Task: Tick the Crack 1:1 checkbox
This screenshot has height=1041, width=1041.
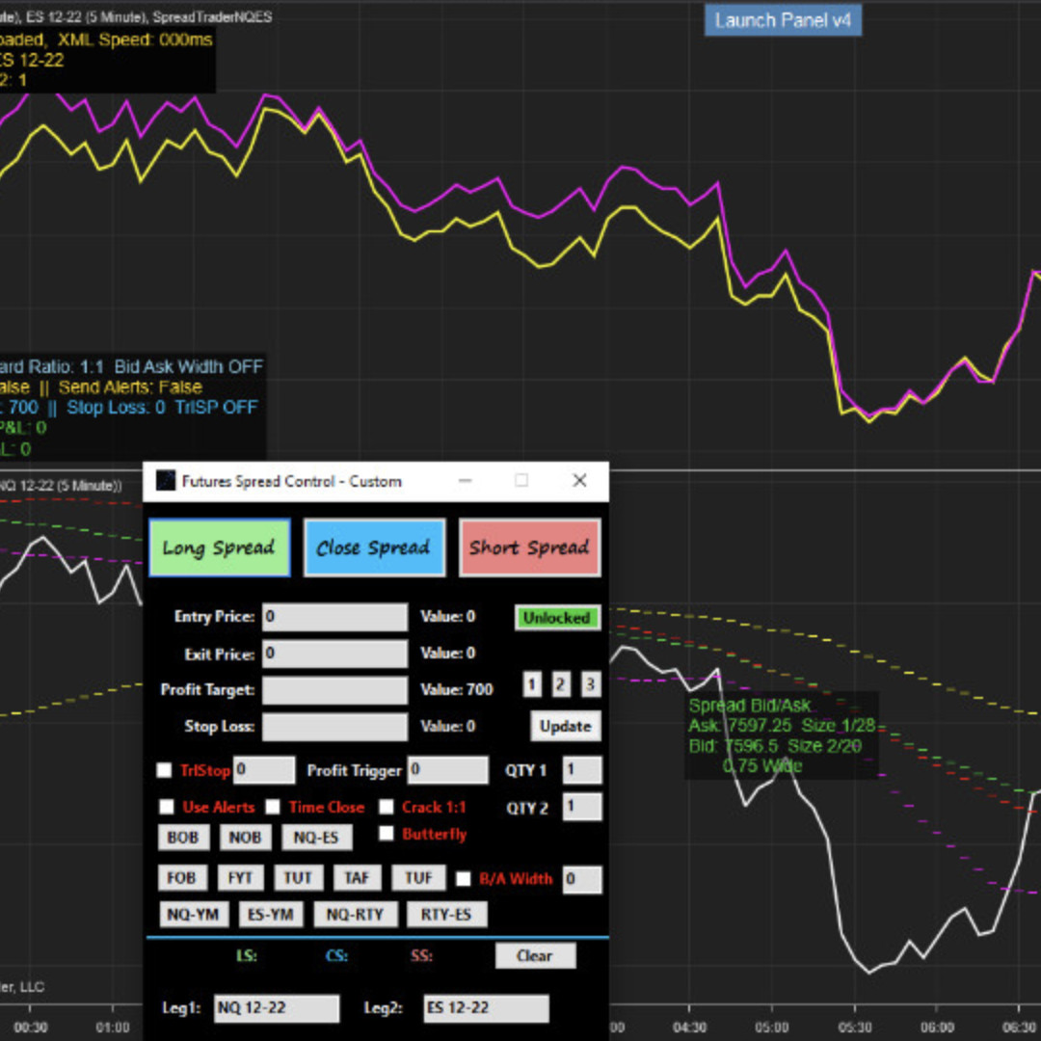Action: click(386, 807)
